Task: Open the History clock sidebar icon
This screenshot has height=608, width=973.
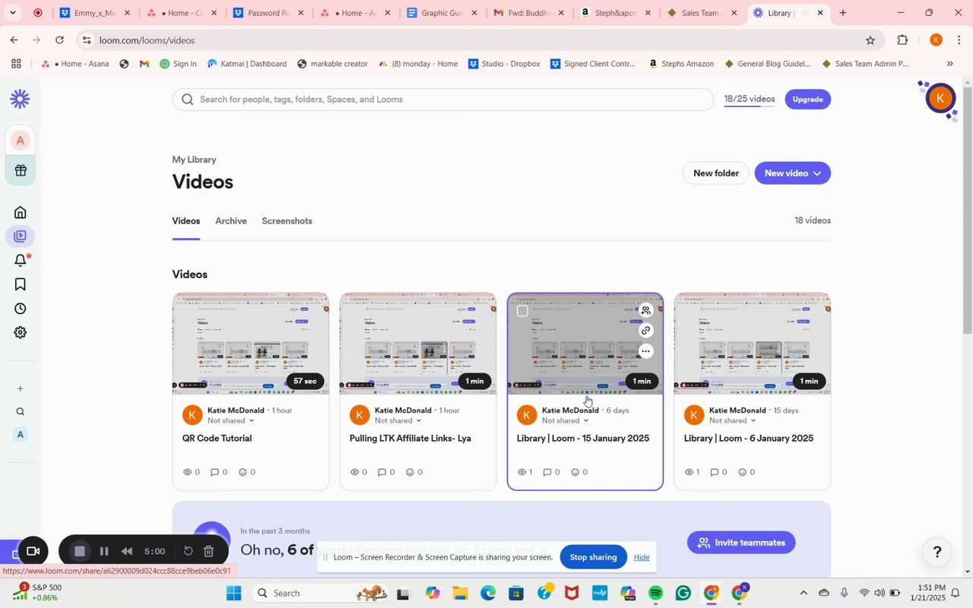Action: tap(21, 309)
